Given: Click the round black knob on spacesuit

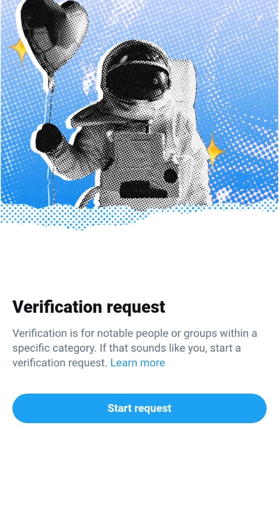Looking at the screenshot, I should [171, 176].
